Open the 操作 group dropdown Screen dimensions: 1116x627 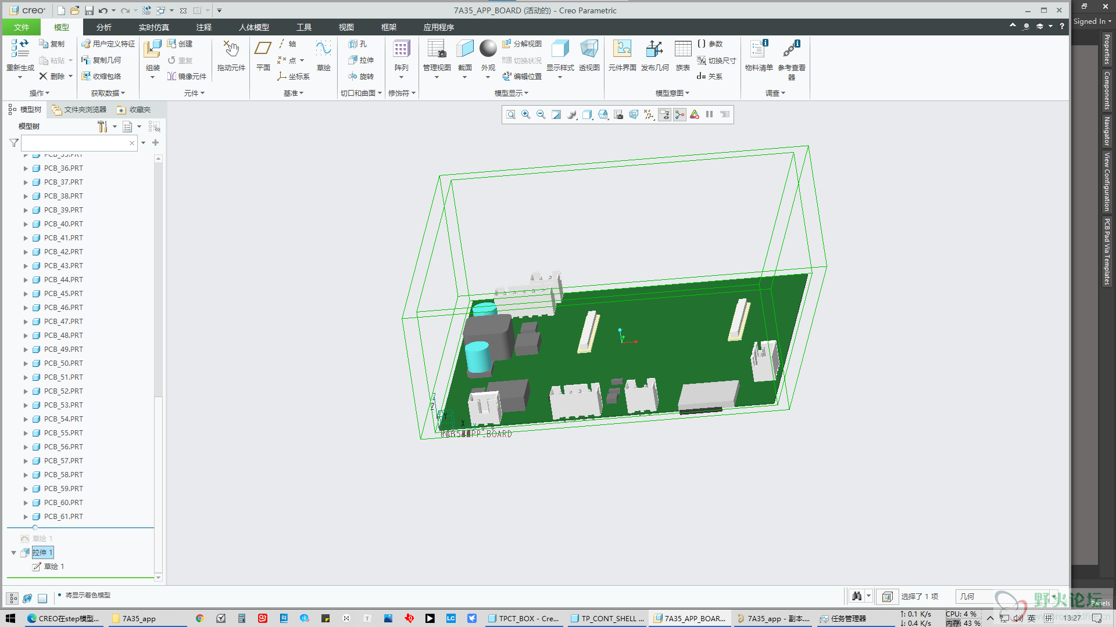point(40,93)
